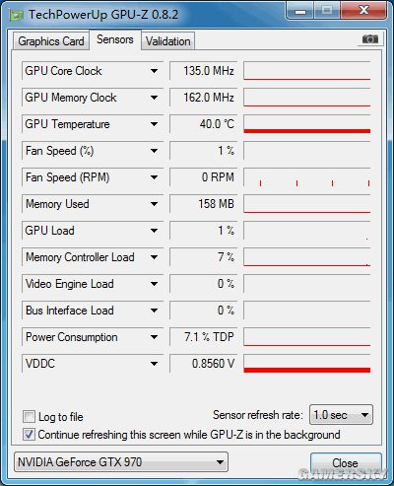Click the GPU Temperature history graph

tap(307, 124)
